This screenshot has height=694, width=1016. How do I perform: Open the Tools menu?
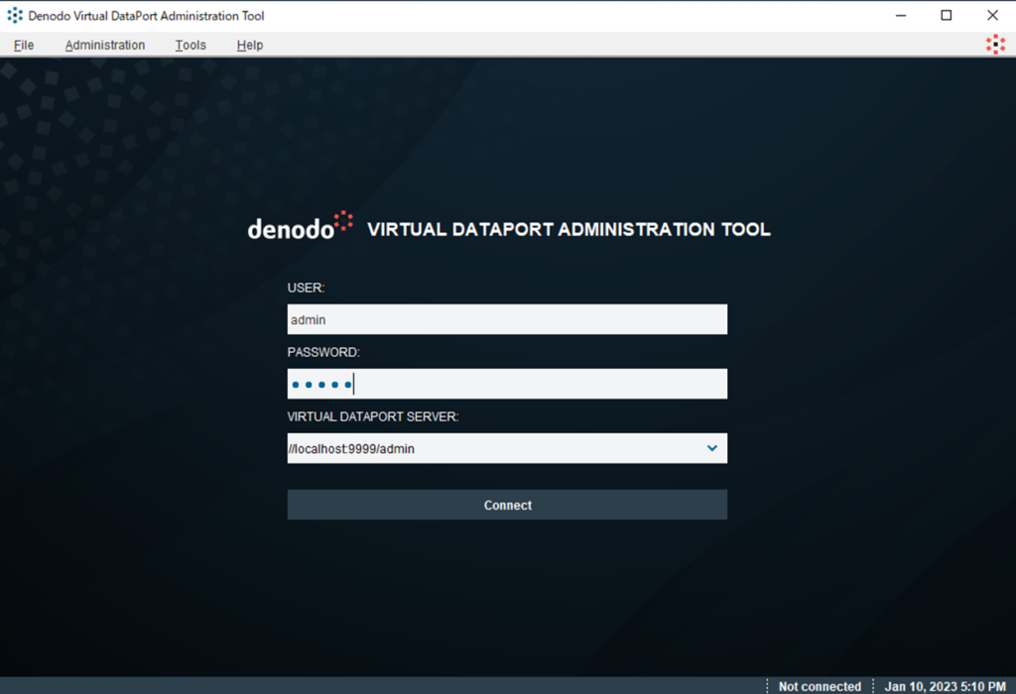tap(190, 45)
